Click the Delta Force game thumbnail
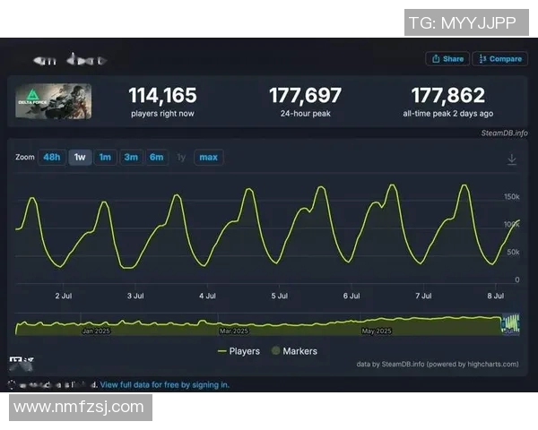The image size is (538, 430). click(53, 102)
